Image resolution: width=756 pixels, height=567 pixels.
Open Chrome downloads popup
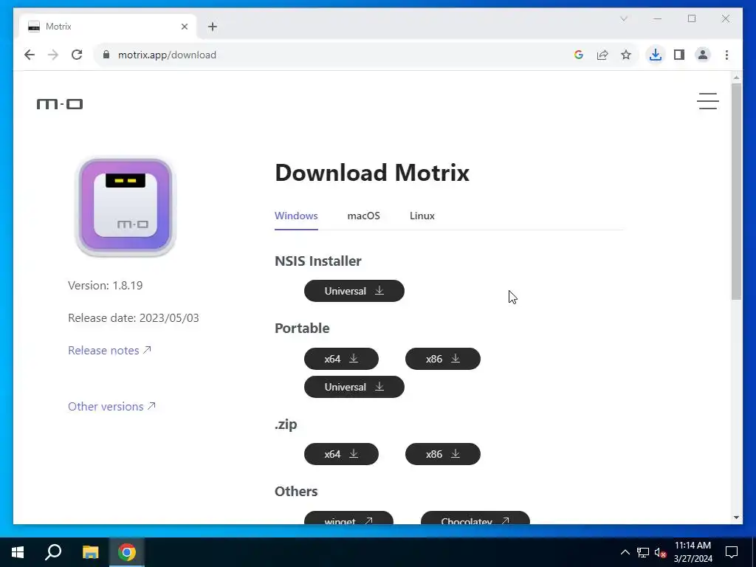coord(656,55)
